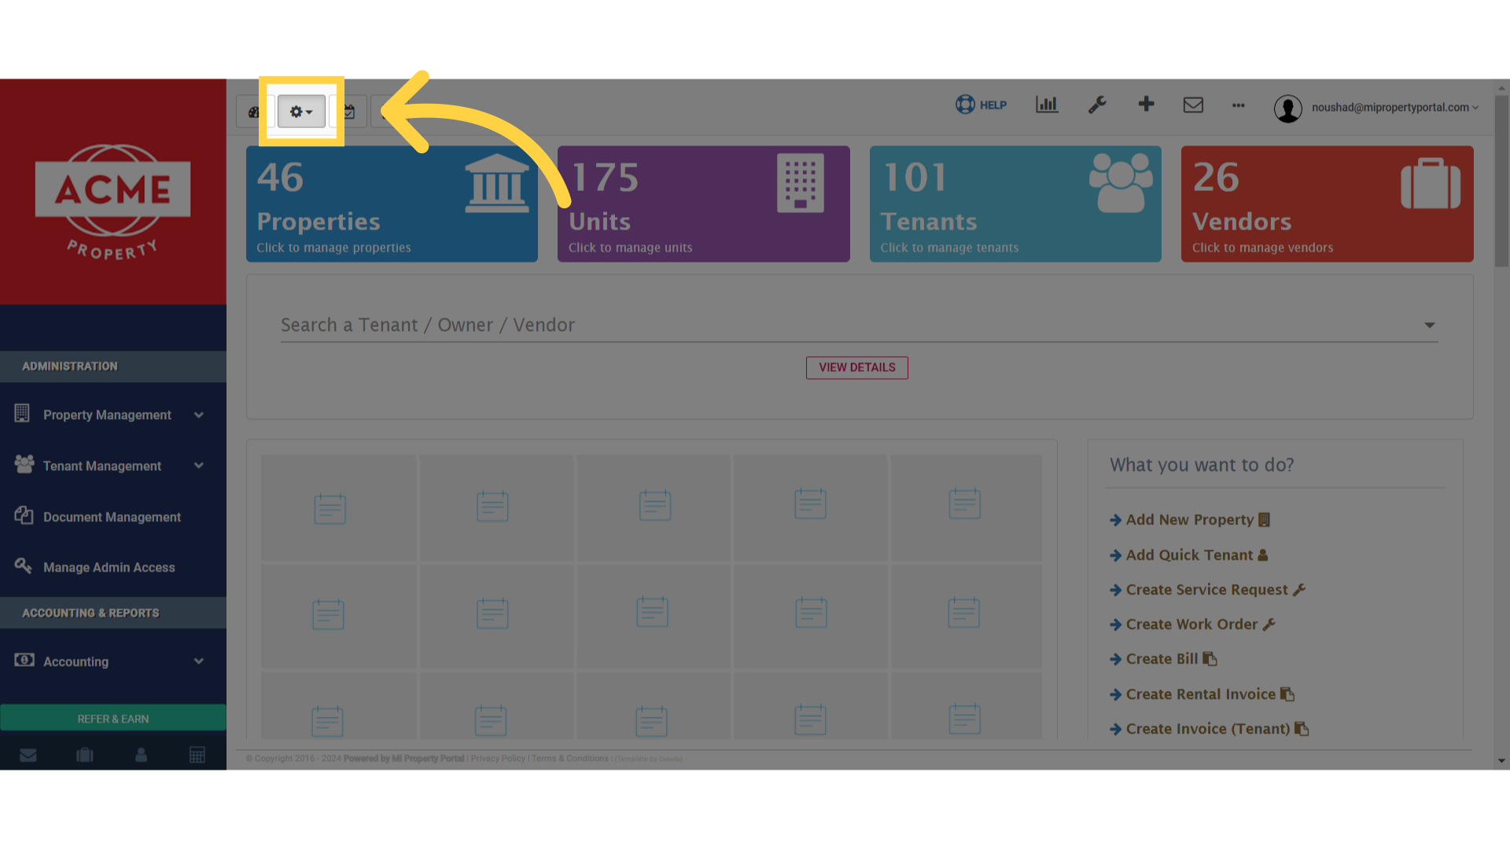The image size is (1510, 849).
Task: Click the VIEW DETAILS button
Action: [x=857, y=368]
